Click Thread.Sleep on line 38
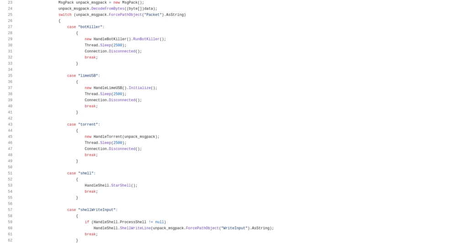This screenshot has width=468, height=243. 98,94
